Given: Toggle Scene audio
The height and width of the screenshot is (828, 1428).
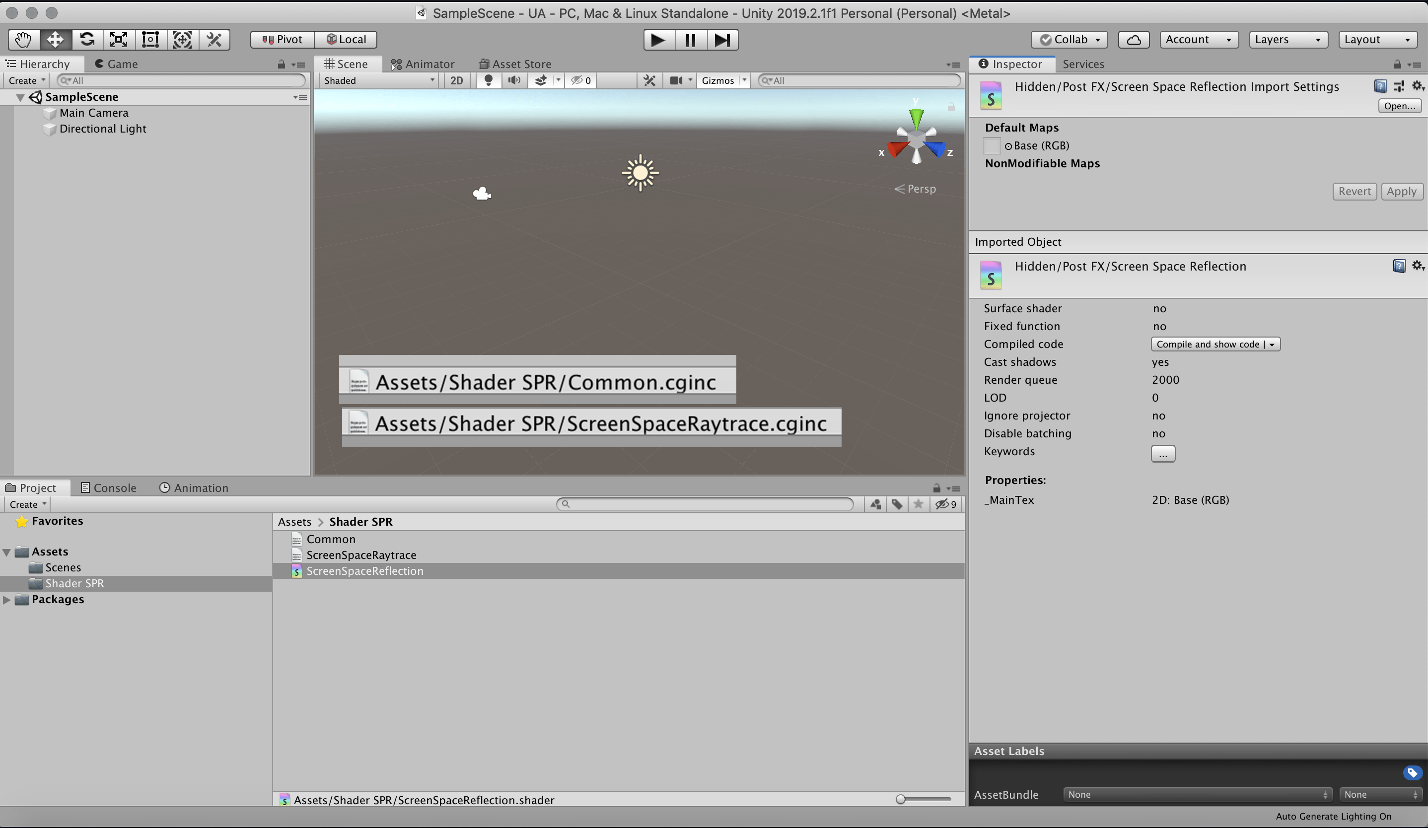Looking at the screenshot, I should 514,80.
